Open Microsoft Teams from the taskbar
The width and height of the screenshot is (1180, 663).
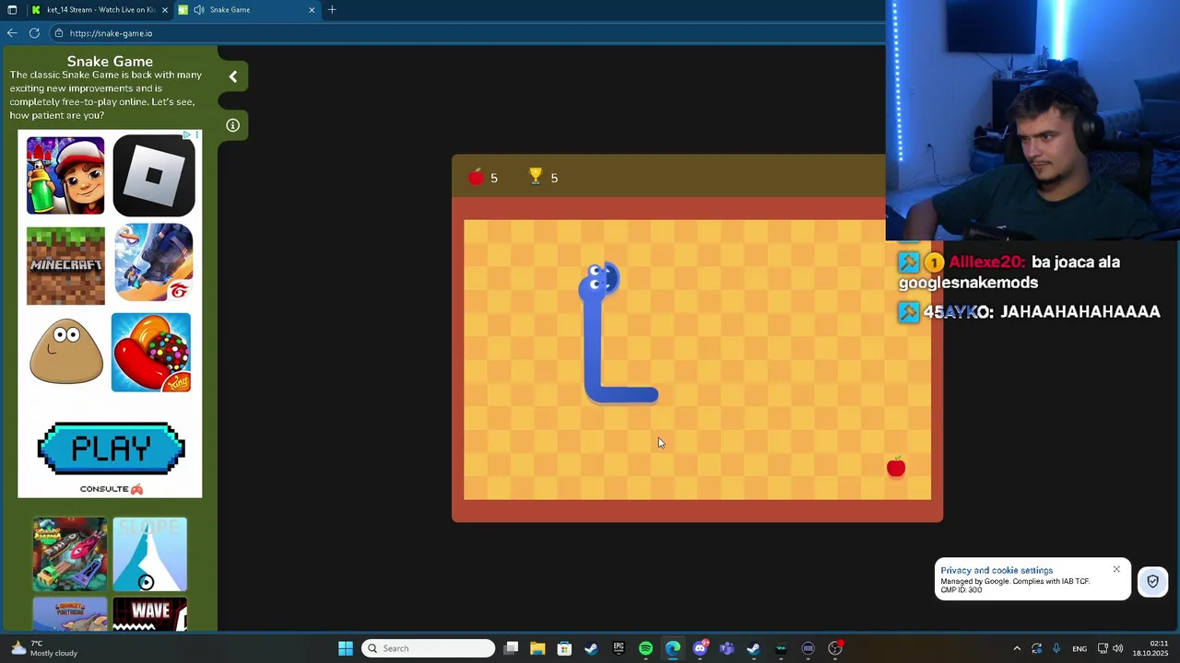click(x=726, y=648)
